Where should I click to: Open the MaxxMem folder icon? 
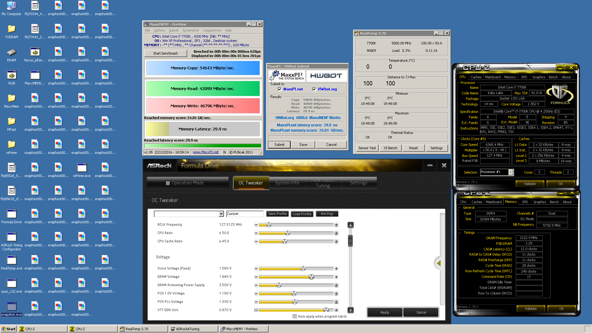click(x=11, y=101)
